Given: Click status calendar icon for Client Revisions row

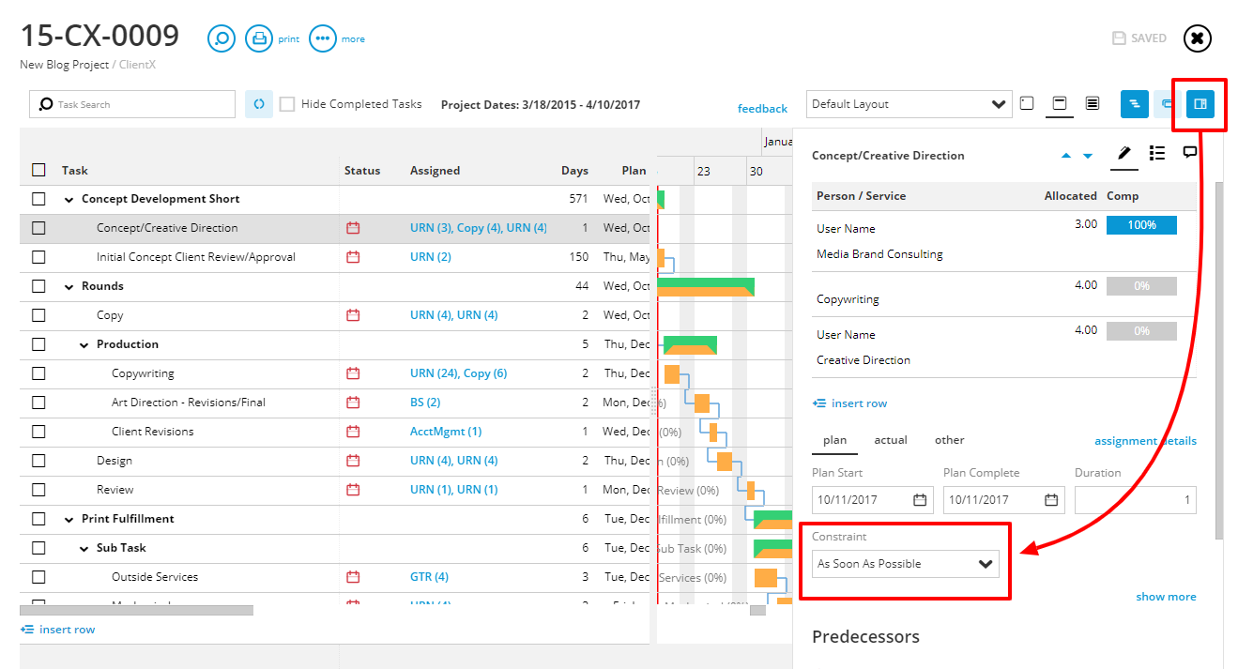Looking at the screenshot, I should tap(353, 432).
